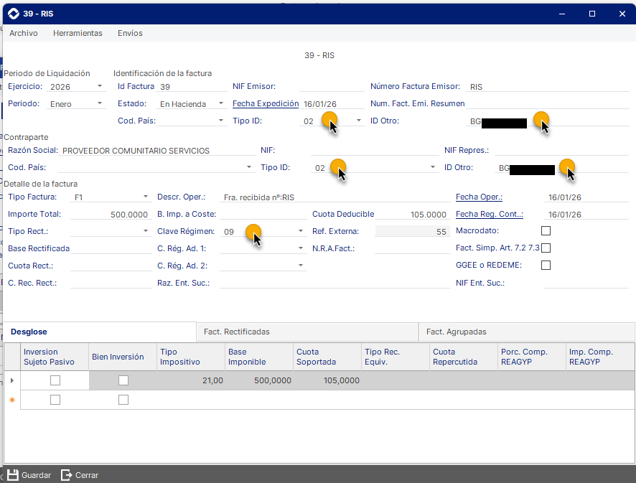Screen dimensions: 636x483
Task: Expand the Estado En Hacienda dropdown
Action: coord(221,103)
